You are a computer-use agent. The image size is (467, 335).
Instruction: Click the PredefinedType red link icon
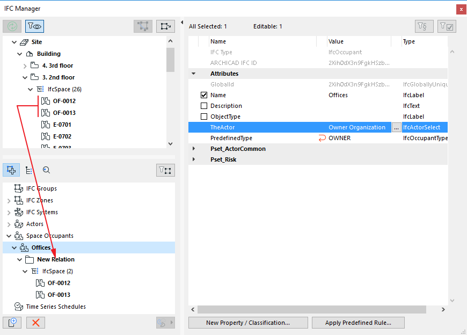pos(322,138)
